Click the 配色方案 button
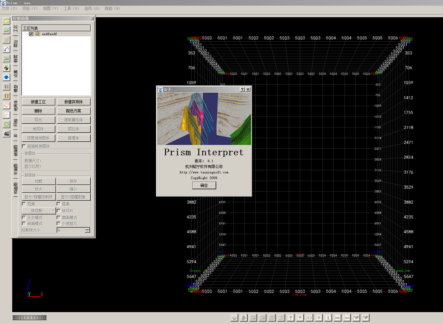 (x=74, y=111)
